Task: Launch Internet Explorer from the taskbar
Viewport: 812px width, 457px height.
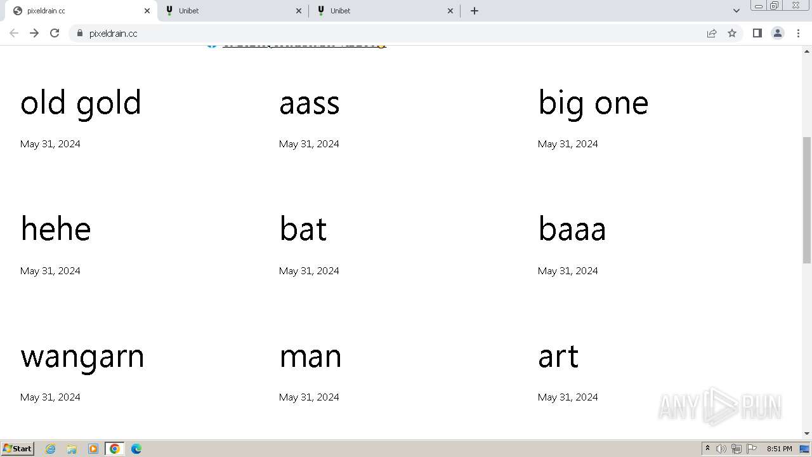Action: [50, 449]
